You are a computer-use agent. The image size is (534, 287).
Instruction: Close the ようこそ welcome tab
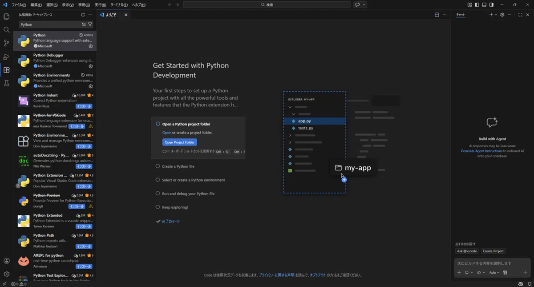click(x=126, y=15)
